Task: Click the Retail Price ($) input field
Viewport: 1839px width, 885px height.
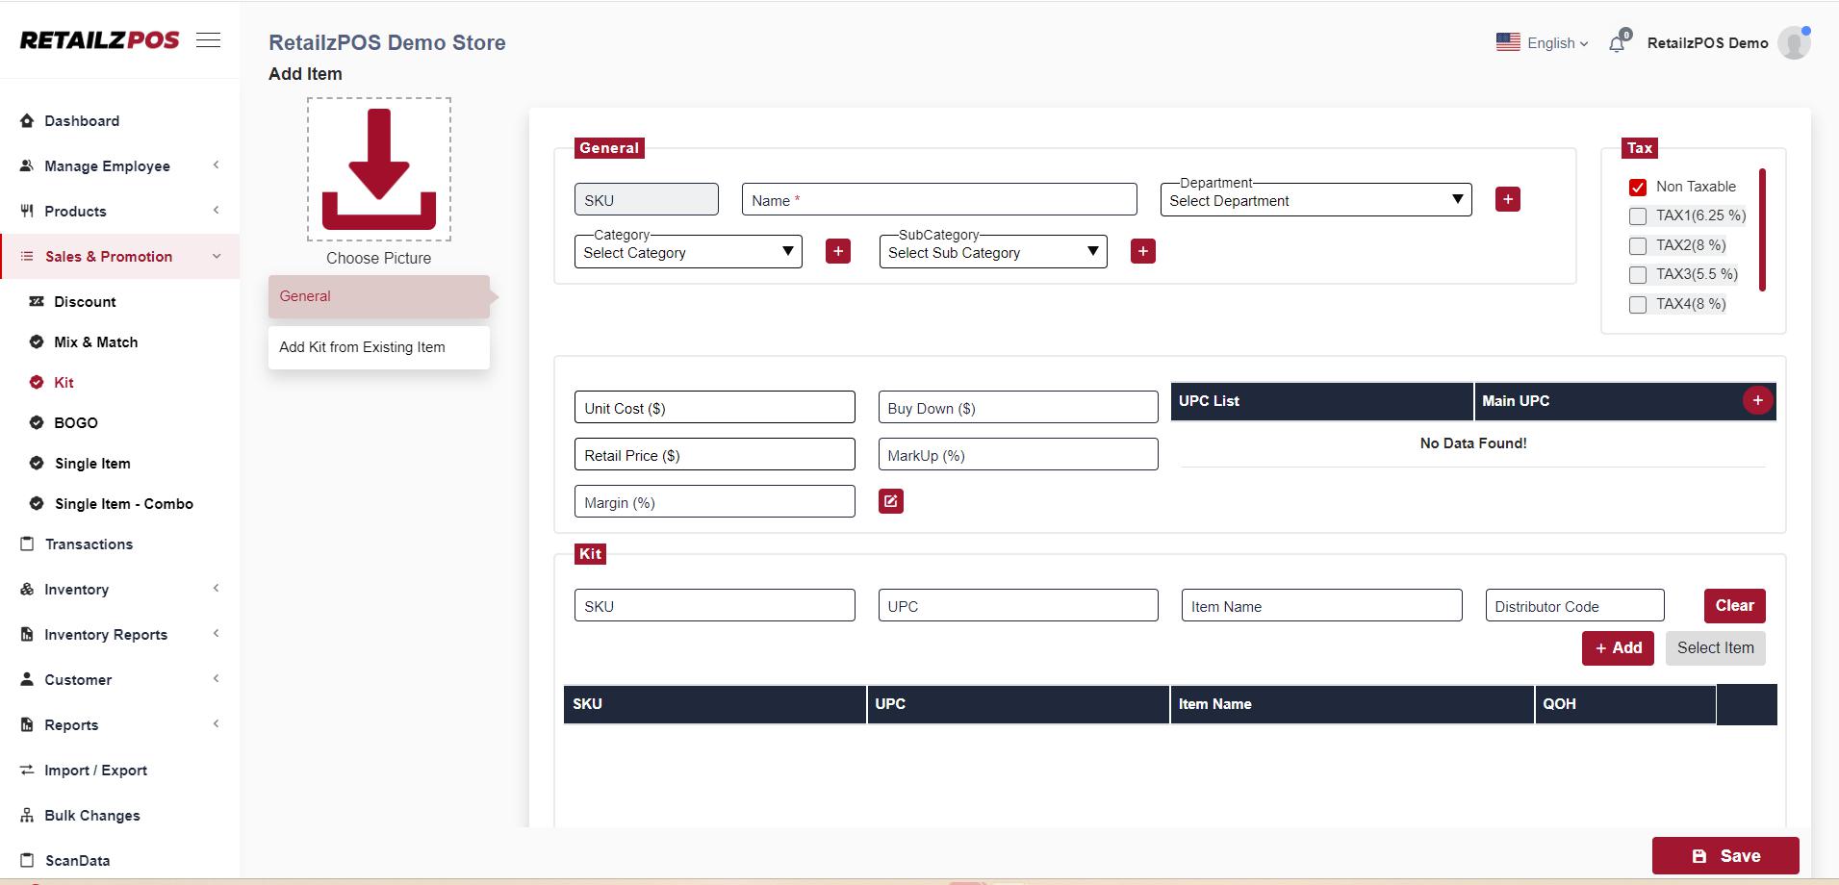Action: (714, 455)
